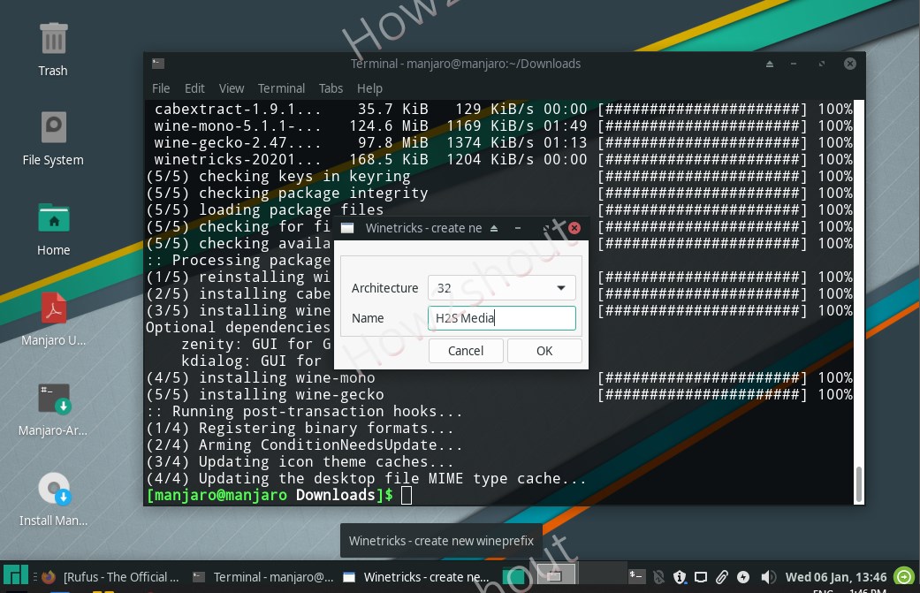
Task: Click the eject icon on the Terminal titlebar
Action: pos(770,64)
